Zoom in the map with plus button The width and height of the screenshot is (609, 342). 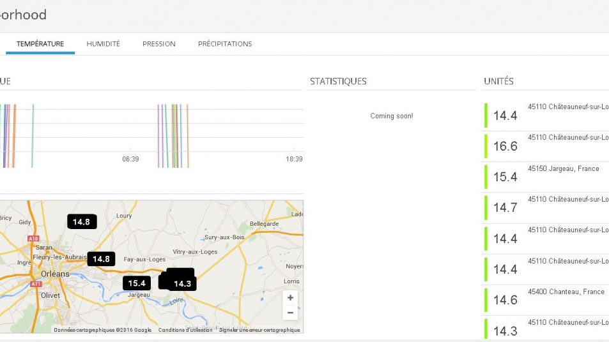(290, 298)
